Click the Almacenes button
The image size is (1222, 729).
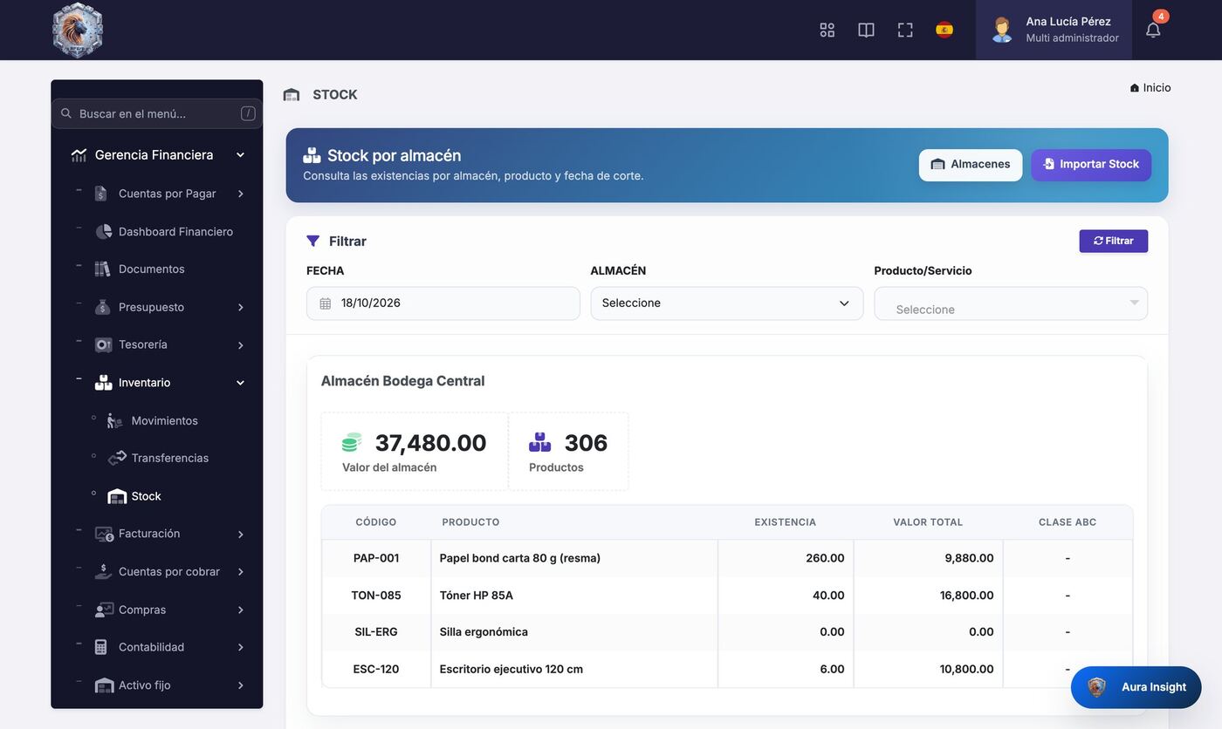coord(971,165)
